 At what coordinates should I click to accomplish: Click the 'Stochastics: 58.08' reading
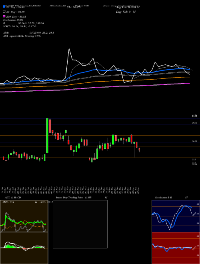[13, 20]
